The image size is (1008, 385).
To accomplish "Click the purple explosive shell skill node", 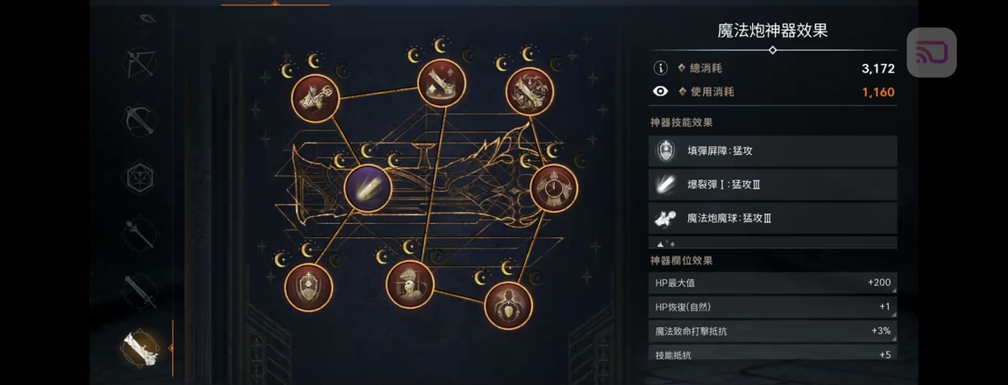I will pos(368,188).
